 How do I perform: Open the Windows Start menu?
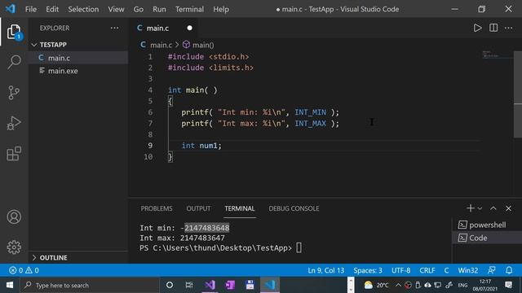point(10,285)
